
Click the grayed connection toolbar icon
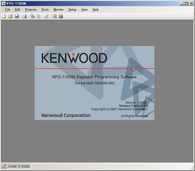47,16
